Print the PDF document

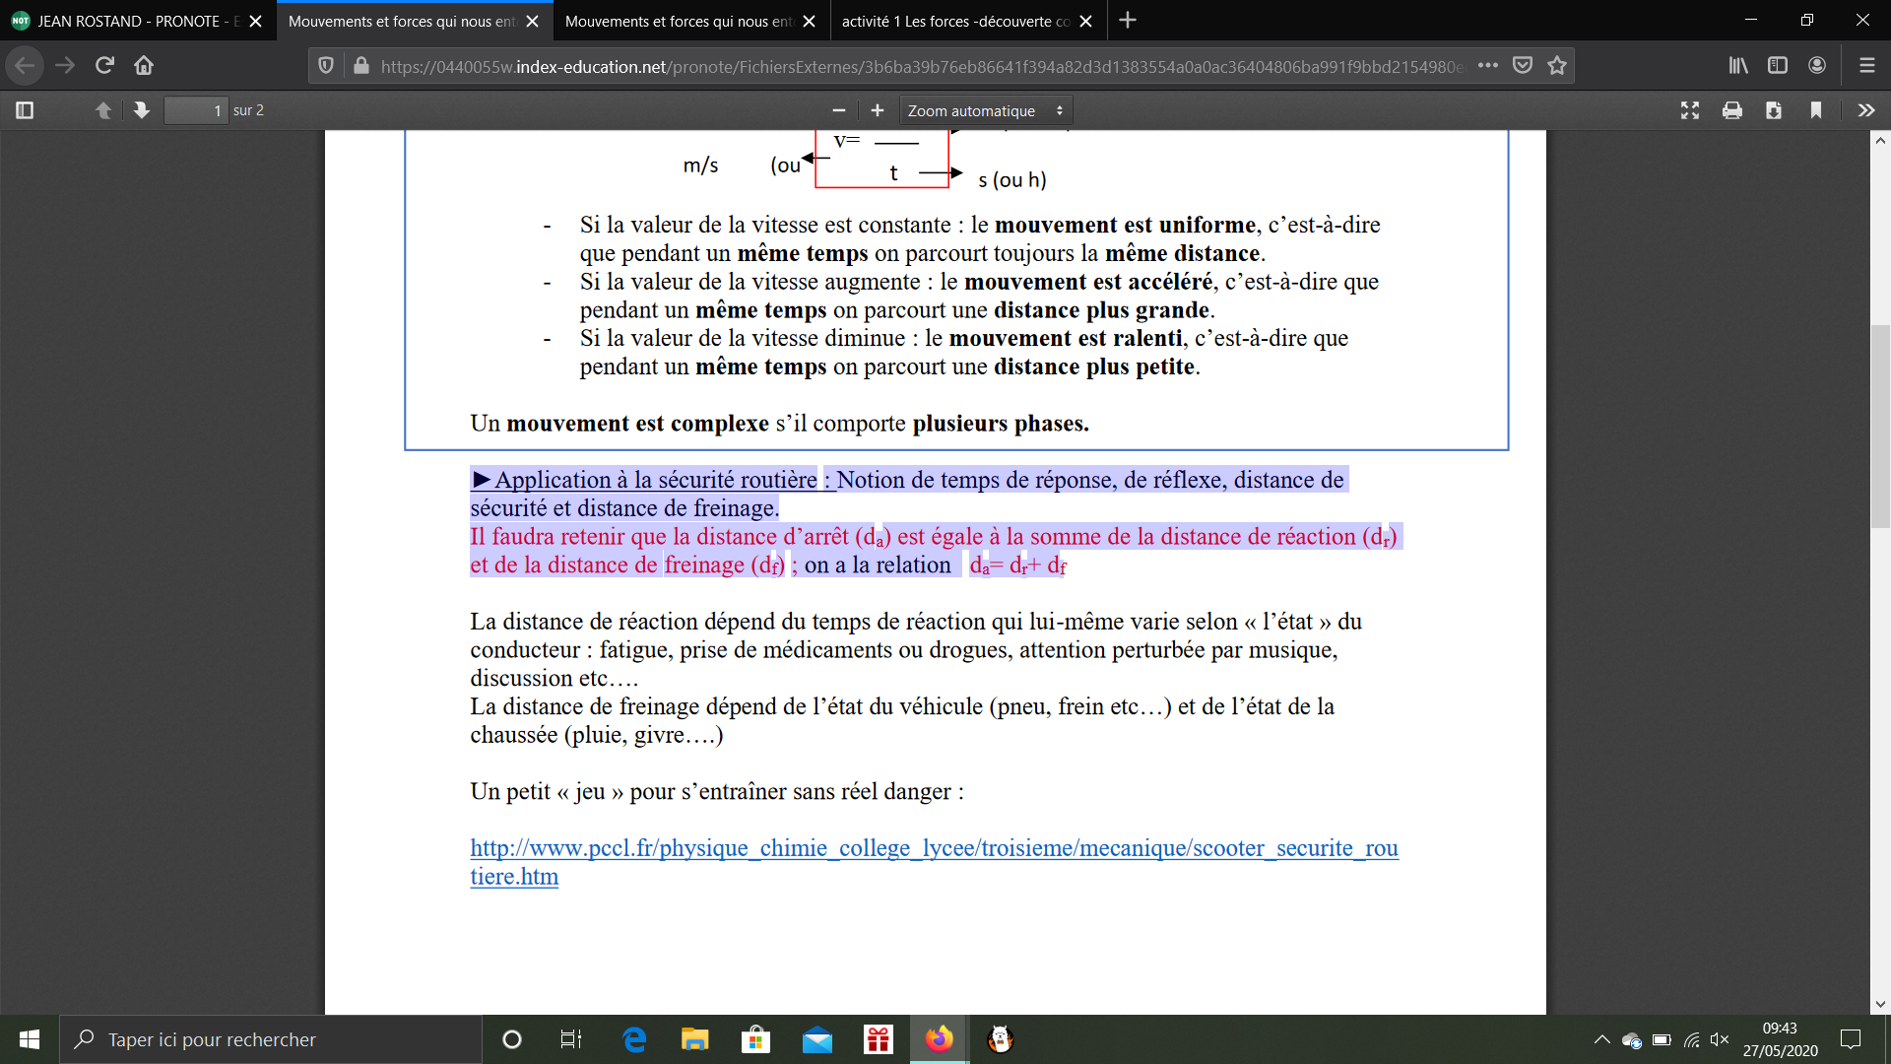1732,110
